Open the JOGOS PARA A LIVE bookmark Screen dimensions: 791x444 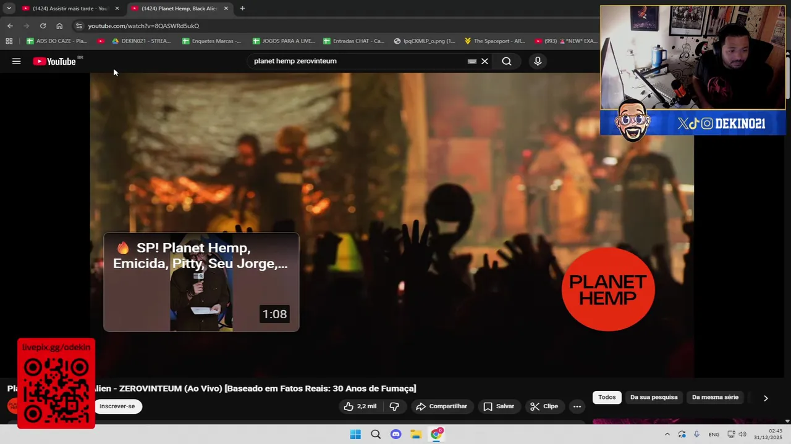point(284,41)
